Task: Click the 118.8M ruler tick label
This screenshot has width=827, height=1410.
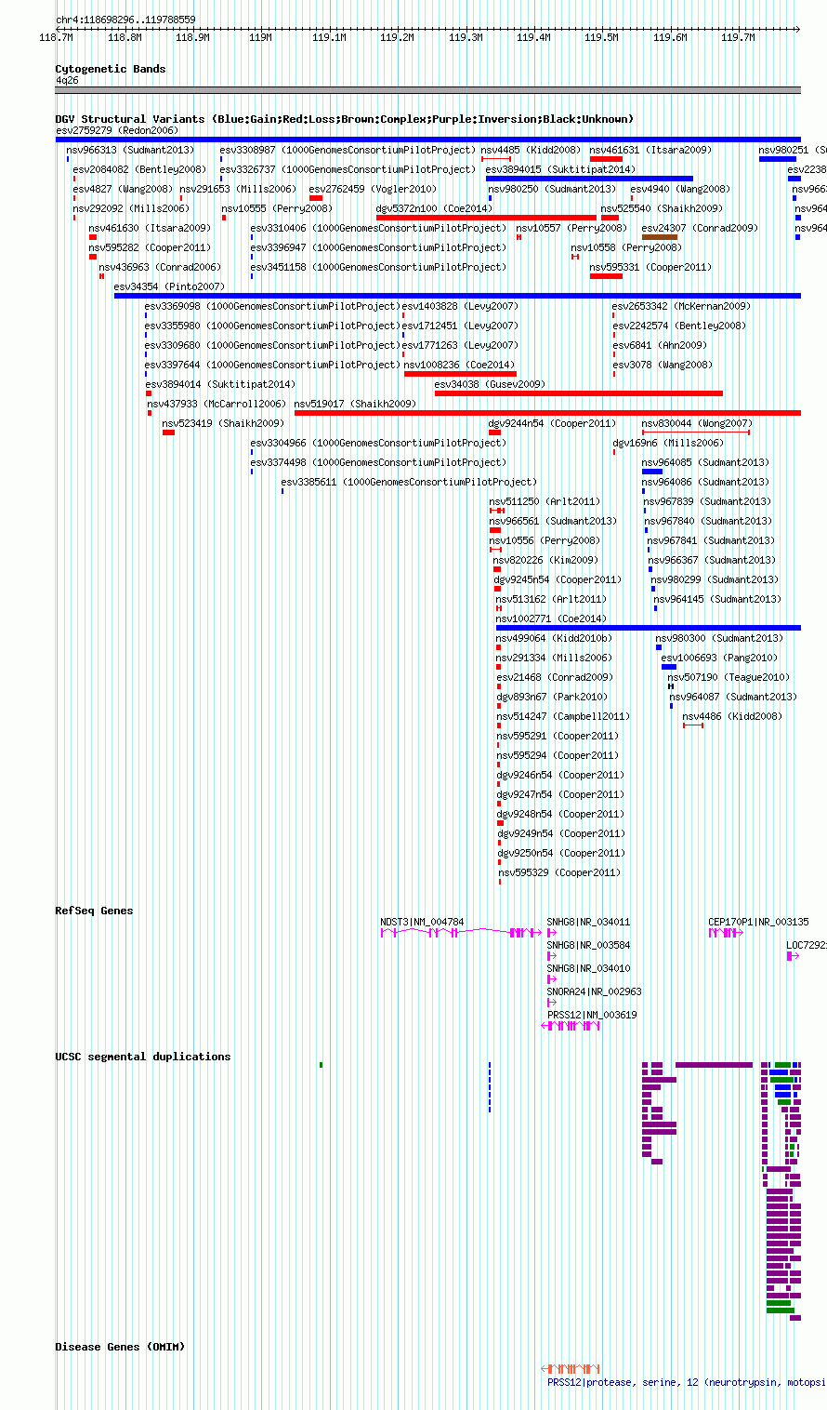Action: click(x=125, y=37)
